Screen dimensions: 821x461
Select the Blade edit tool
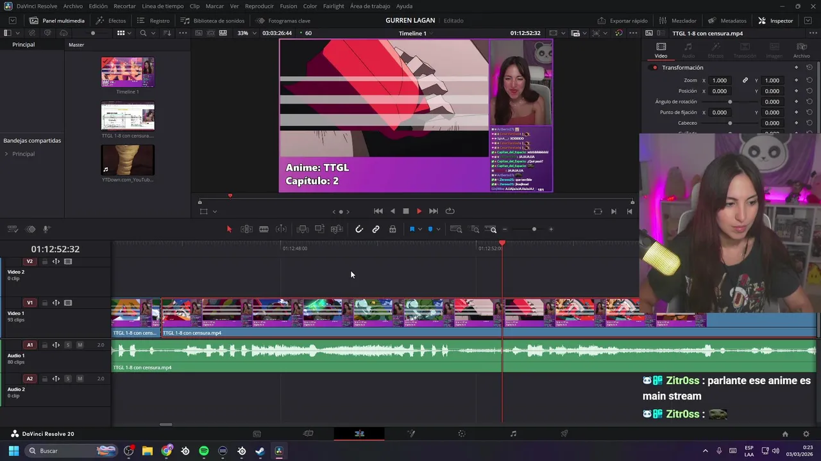[264, 229]
